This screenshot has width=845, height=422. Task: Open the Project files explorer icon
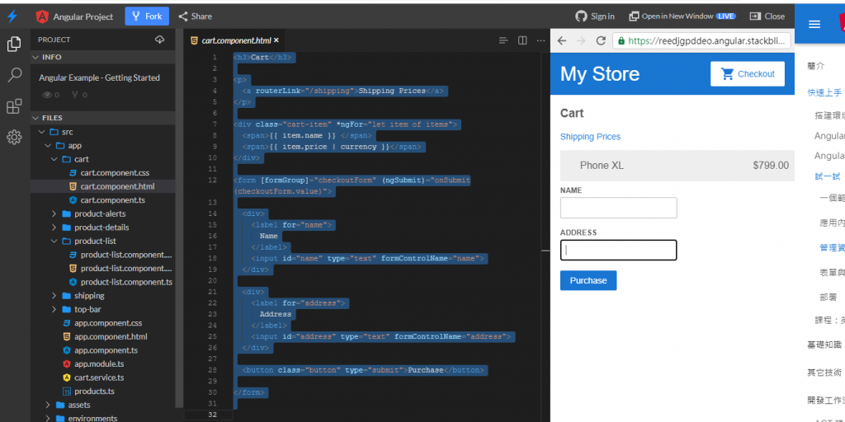tap(14, 45)
